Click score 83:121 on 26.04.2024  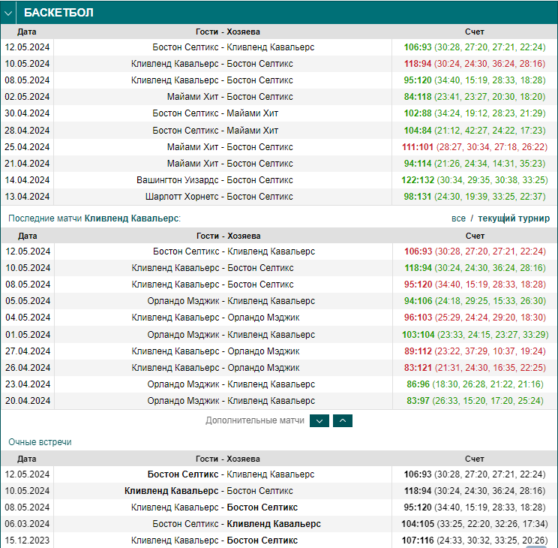(x=418, y=368)
